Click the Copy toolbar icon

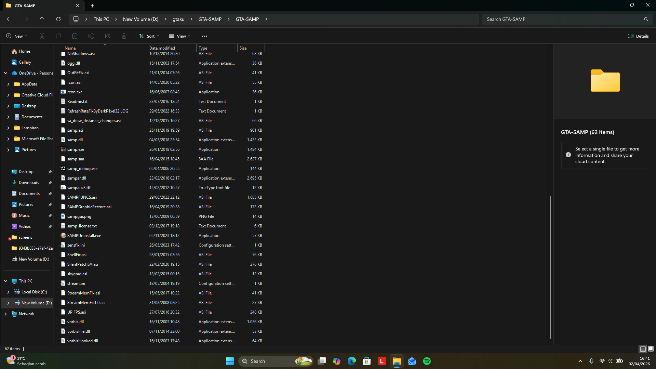pyautogui.click(x=58, y=36)
